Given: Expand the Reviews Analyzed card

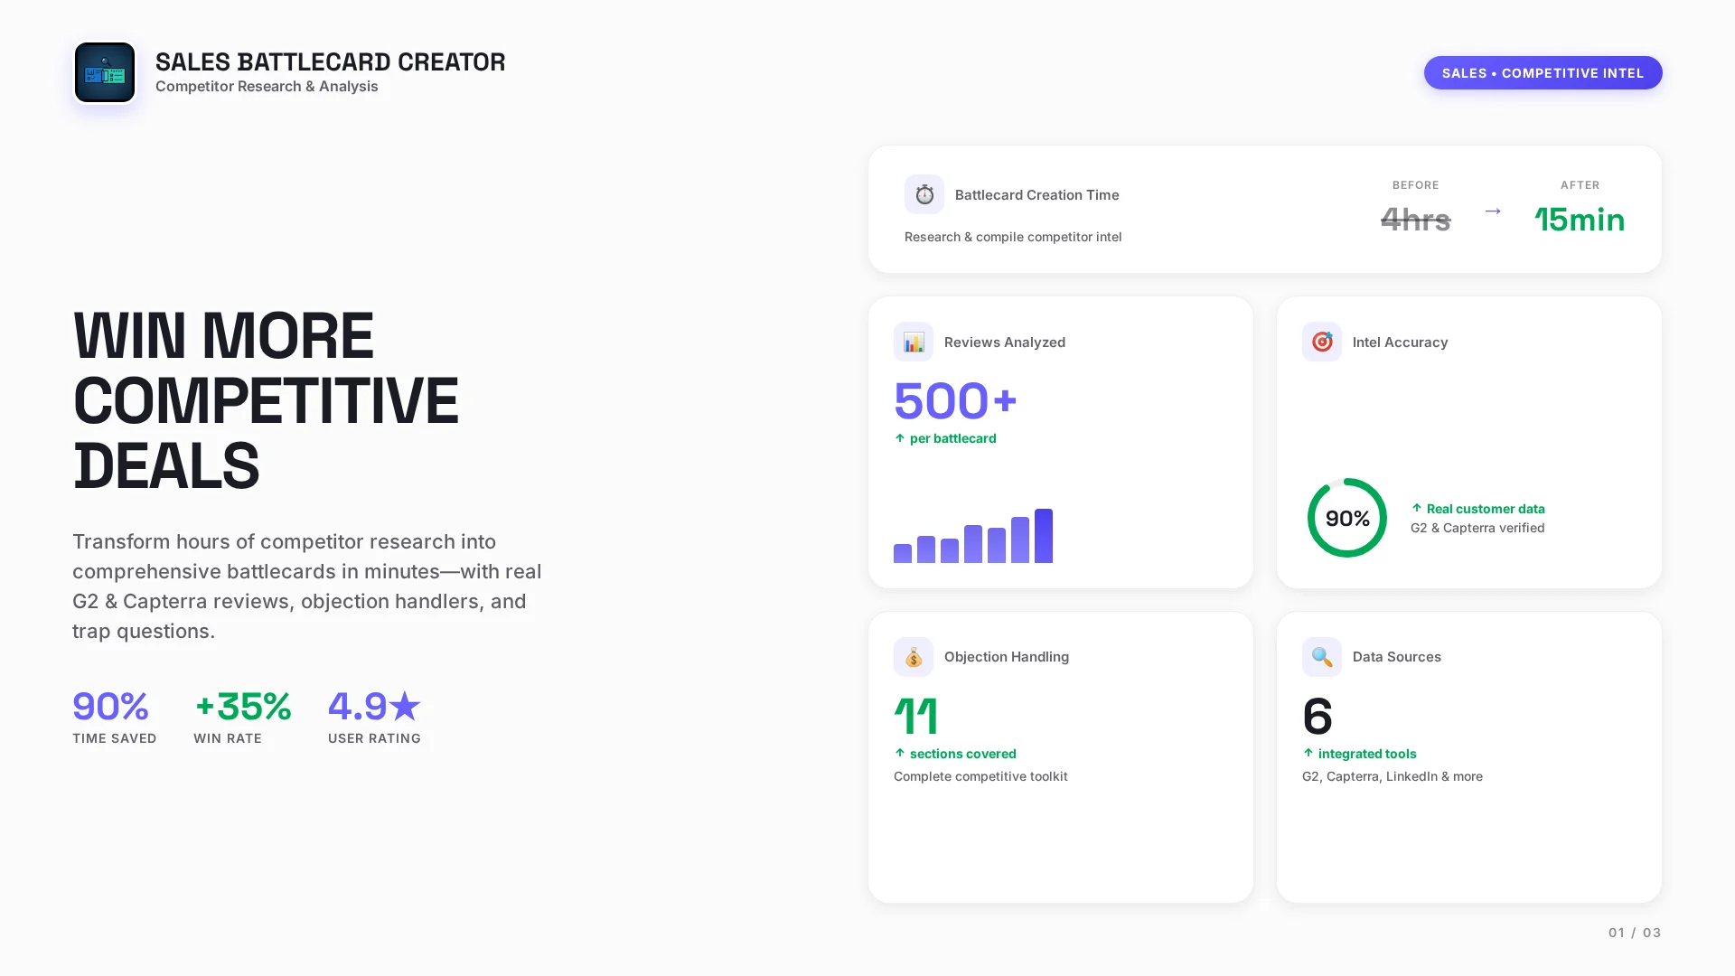Looking at the screenshot, I should [x=1060, y=442].
